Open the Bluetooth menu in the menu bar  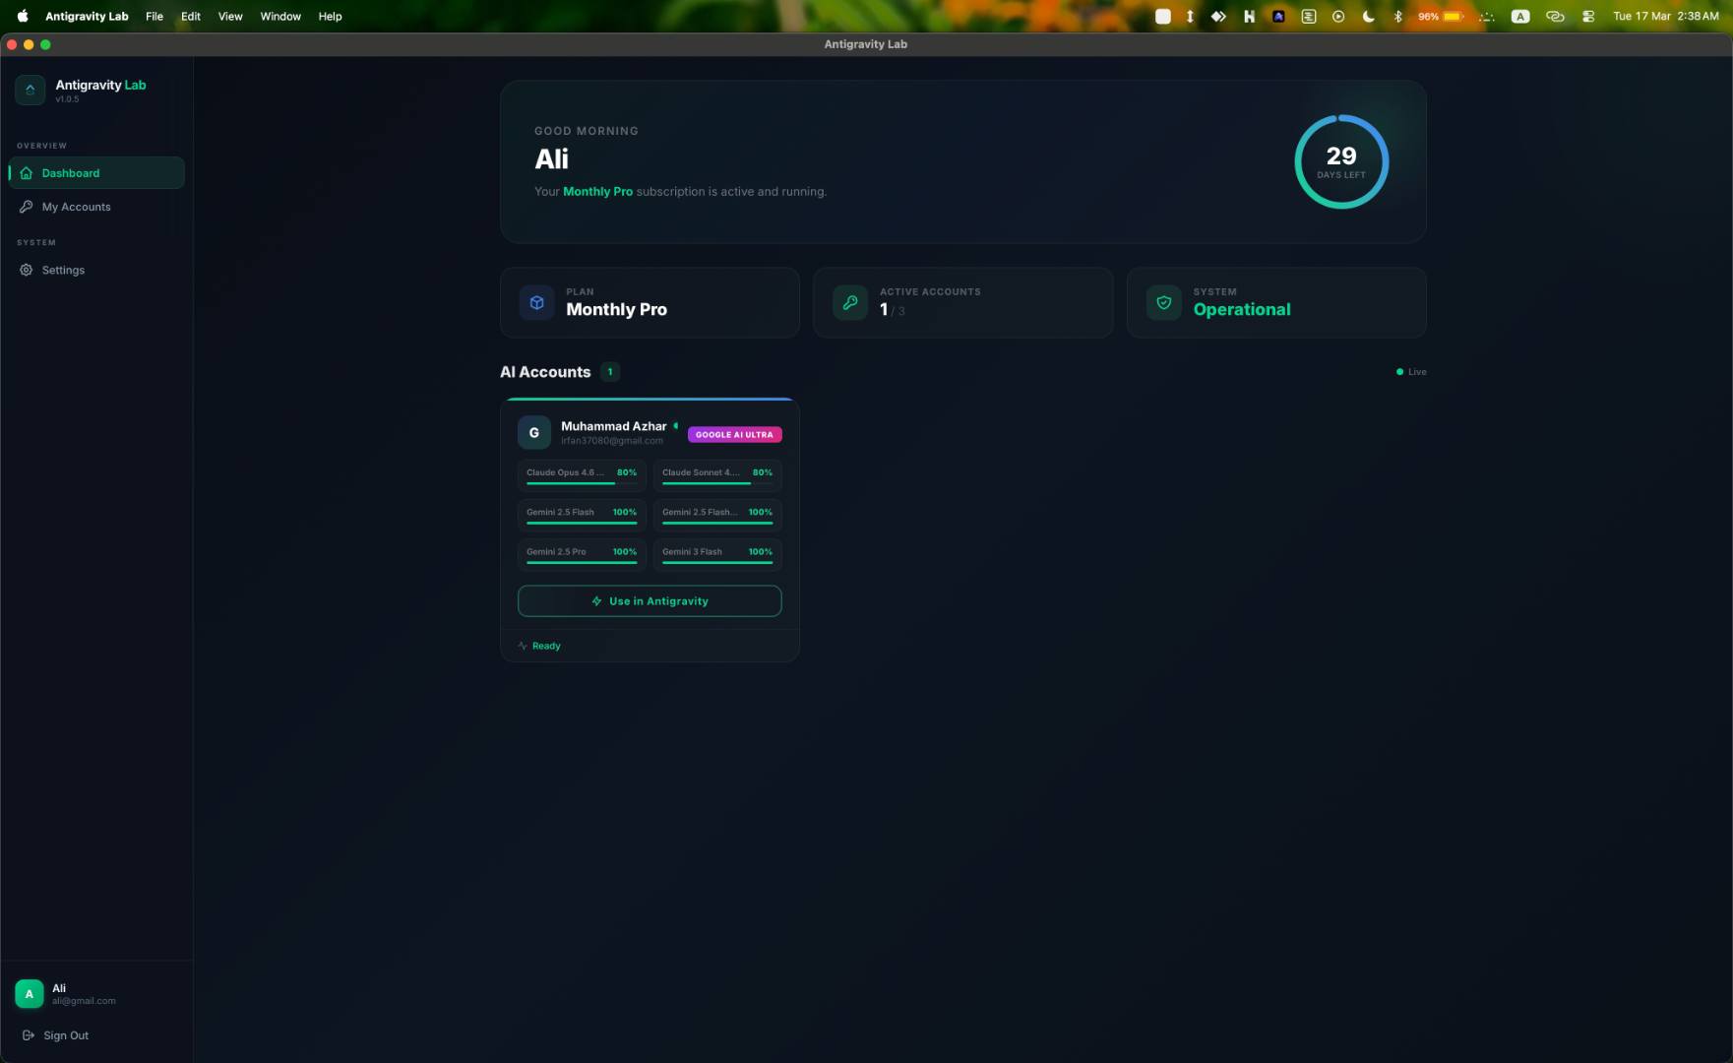click(1398, 16)
